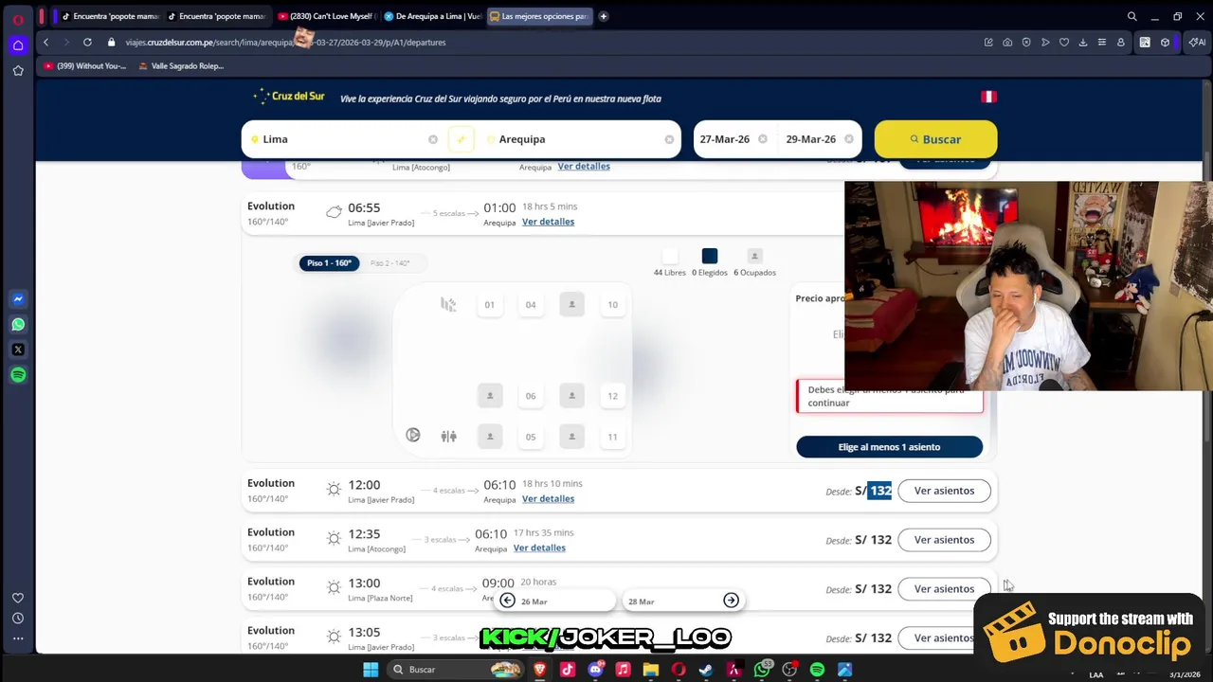Select seat 06
Screen dimensions: 1213x682
(531, 396)
